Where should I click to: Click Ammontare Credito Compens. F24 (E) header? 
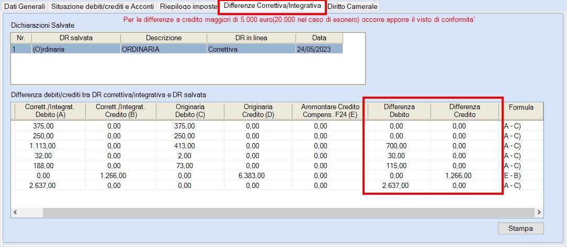pyautogui.click(x=330, y=111)
